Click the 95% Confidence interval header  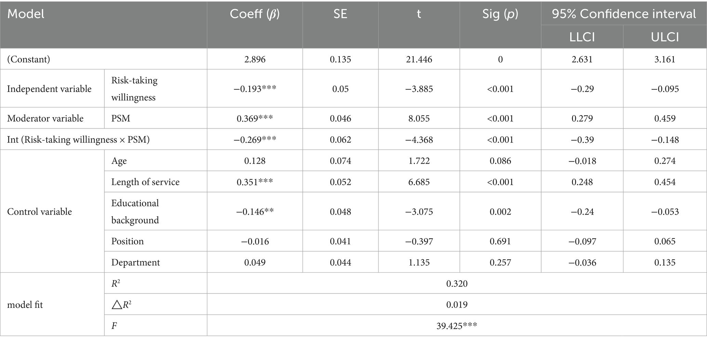tap(624, 14)
